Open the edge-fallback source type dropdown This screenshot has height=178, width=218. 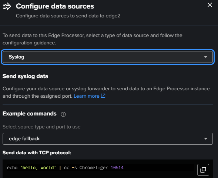coord(108,139)
